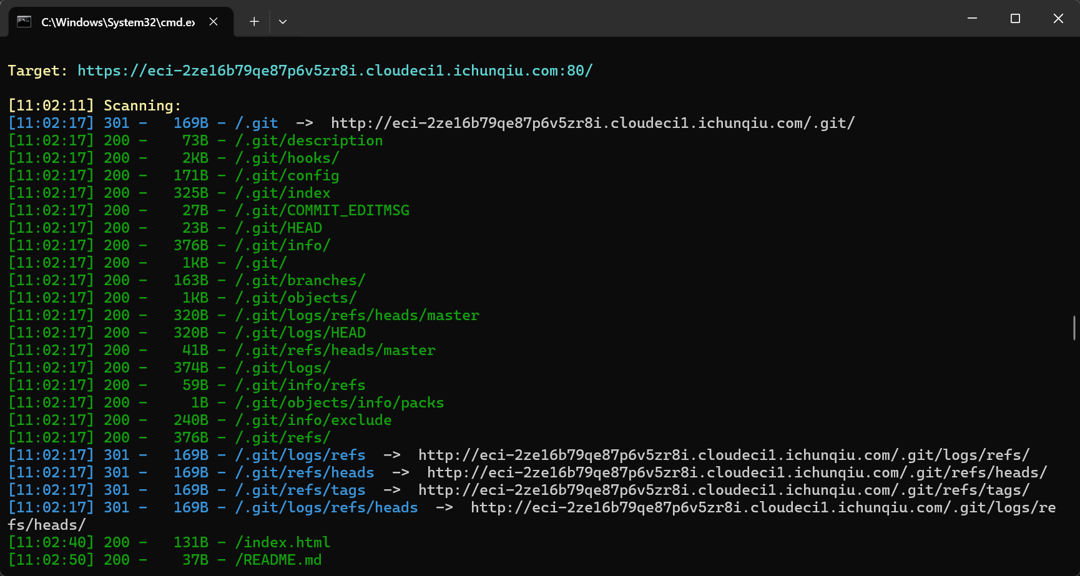Viewport: 1080px width, 576px height.
Task: Click the /.git/description result line
Action: [195, 140]
